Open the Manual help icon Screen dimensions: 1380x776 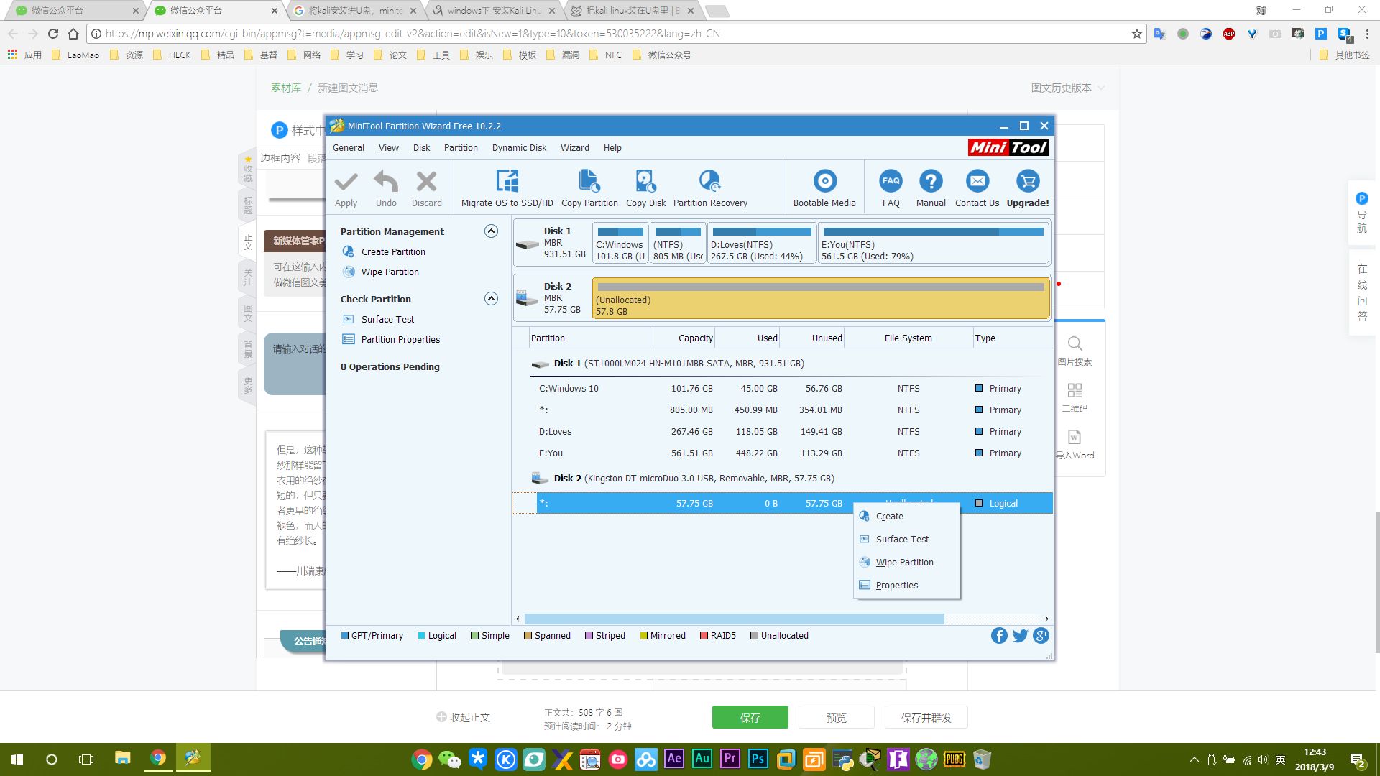pos(931,181)
